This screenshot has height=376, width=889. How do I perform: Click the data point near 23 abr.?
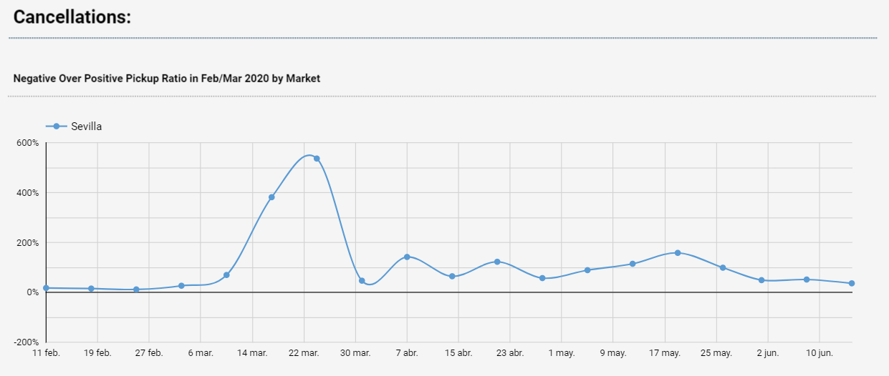tap(497, 262)
